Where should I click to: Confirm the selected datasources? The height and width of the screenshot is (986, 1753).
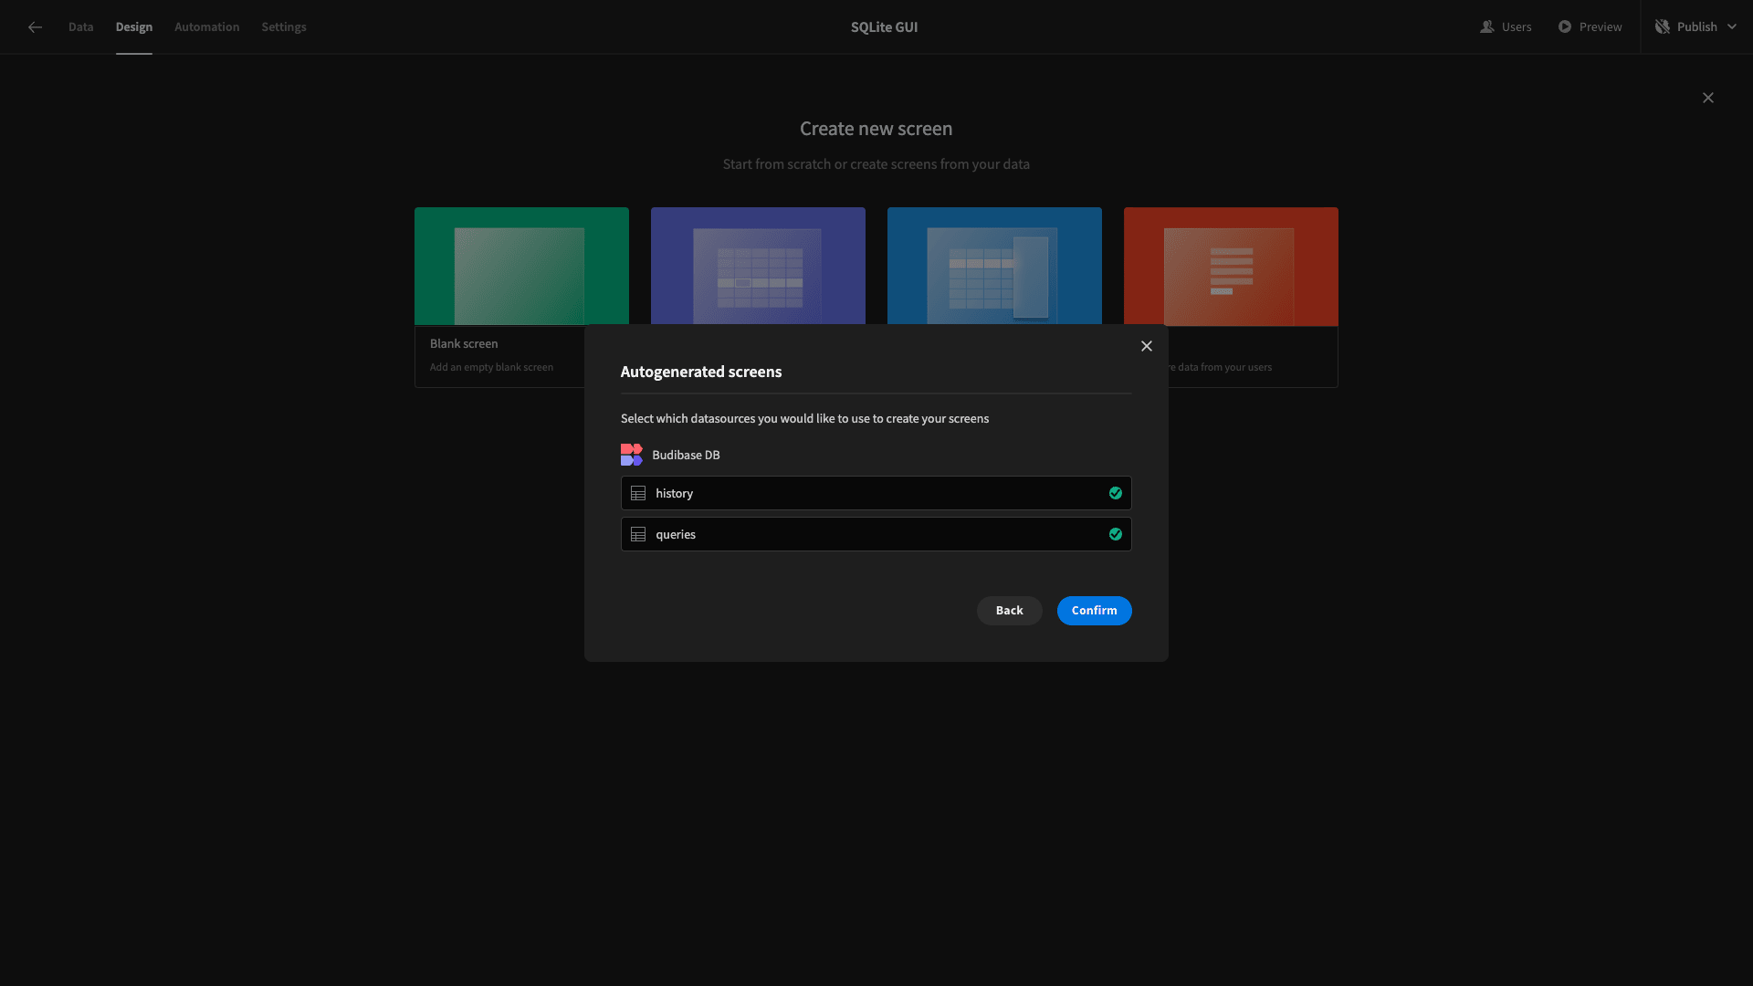coord(1095,611)
